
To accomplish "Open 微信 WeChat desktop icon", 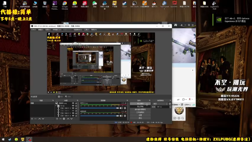I will 95,4.
